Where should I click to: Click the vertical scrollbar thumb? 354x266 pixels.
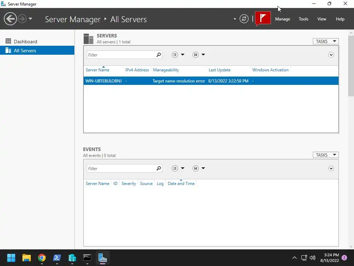point(351,66)
